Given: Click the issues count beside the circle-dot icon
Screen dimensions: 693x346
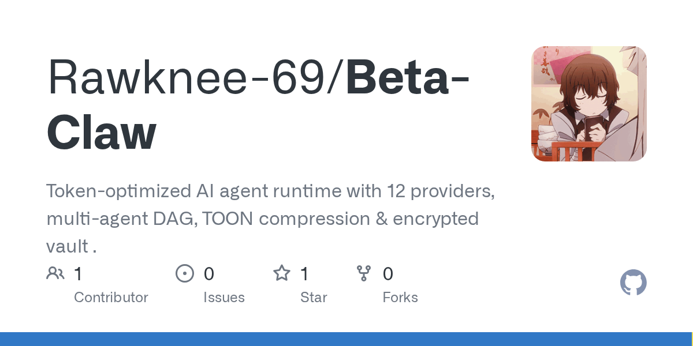Looking at the screenshot, I should (209, 274).
